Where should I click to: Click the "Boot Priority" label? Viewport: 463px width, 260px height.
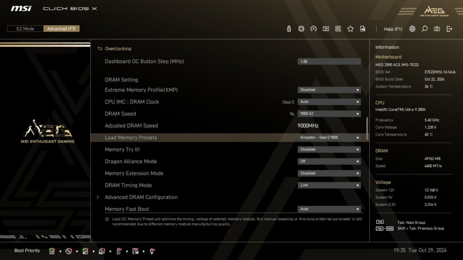pyautogui.click(x=27, y=251)
